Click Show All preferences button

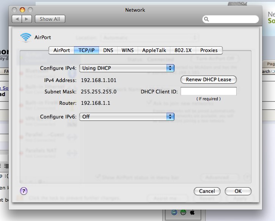tap(50, 19)
